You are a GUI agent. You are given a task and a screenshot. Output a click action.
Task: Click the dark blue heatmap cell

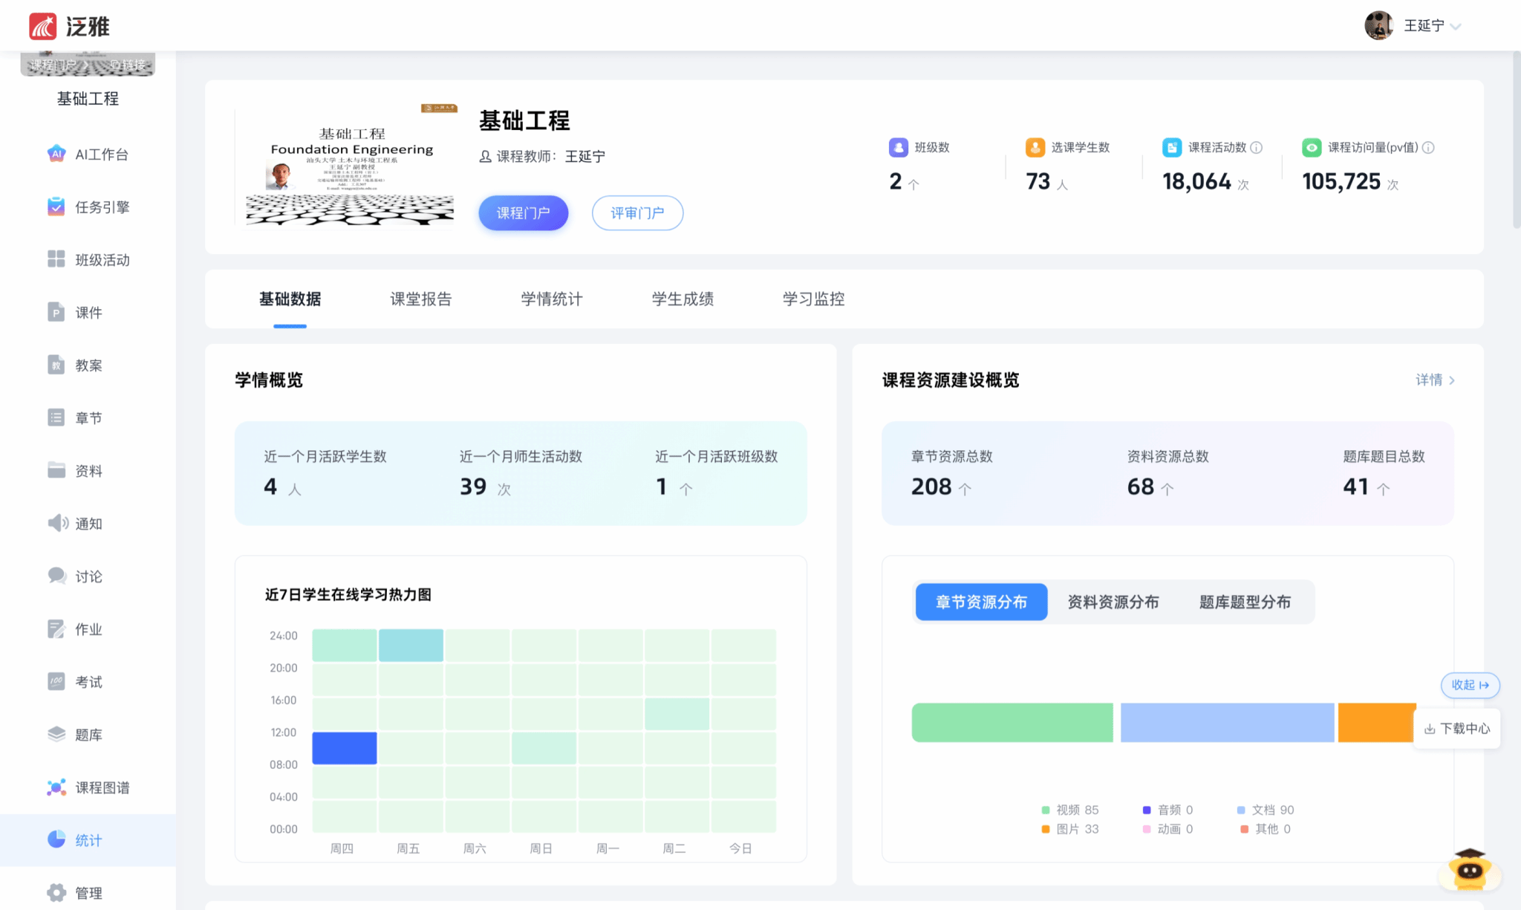[x=344, y=748]
